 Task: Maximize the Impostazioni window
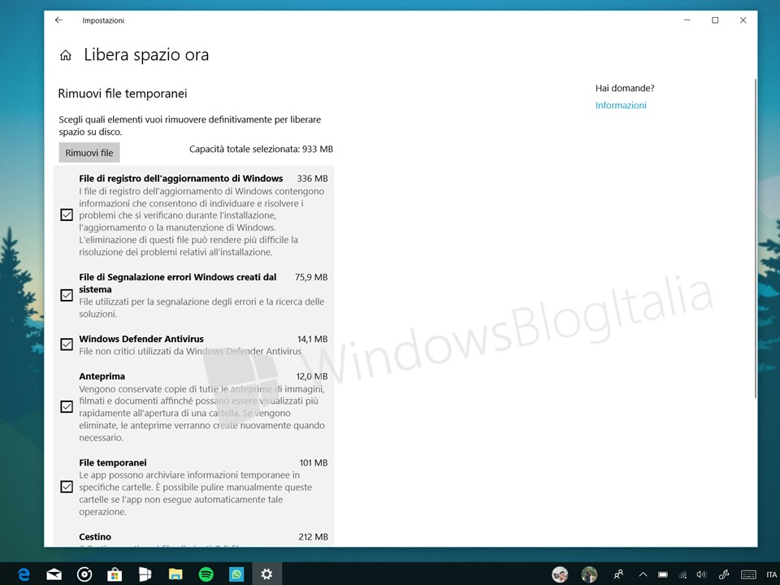(x=715, y=20)
